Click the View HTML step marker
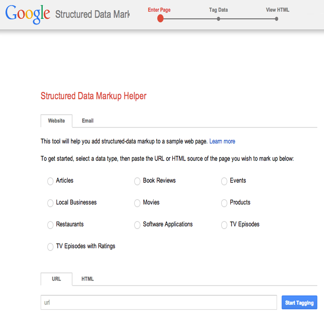The image size is (324, 324). pyautogui.click(x=277, y=19)
